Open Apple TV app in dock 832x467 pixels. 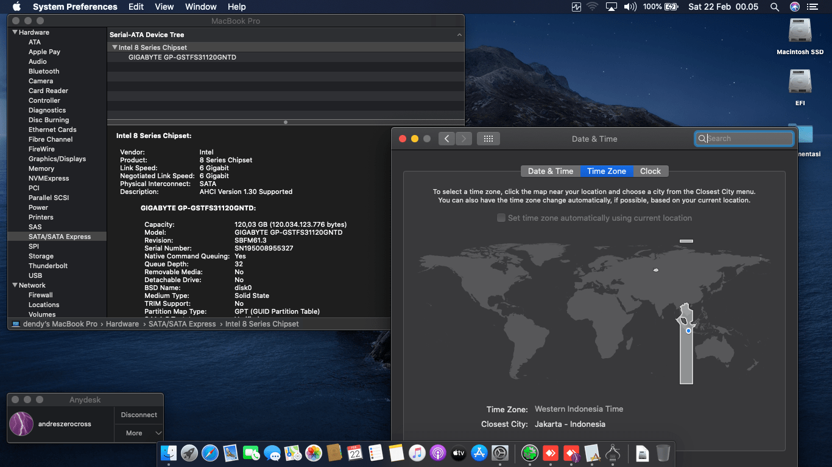(458, 452)
